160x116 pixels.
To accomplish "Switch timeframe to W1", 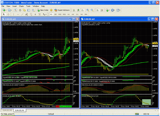I will [82, 14].
